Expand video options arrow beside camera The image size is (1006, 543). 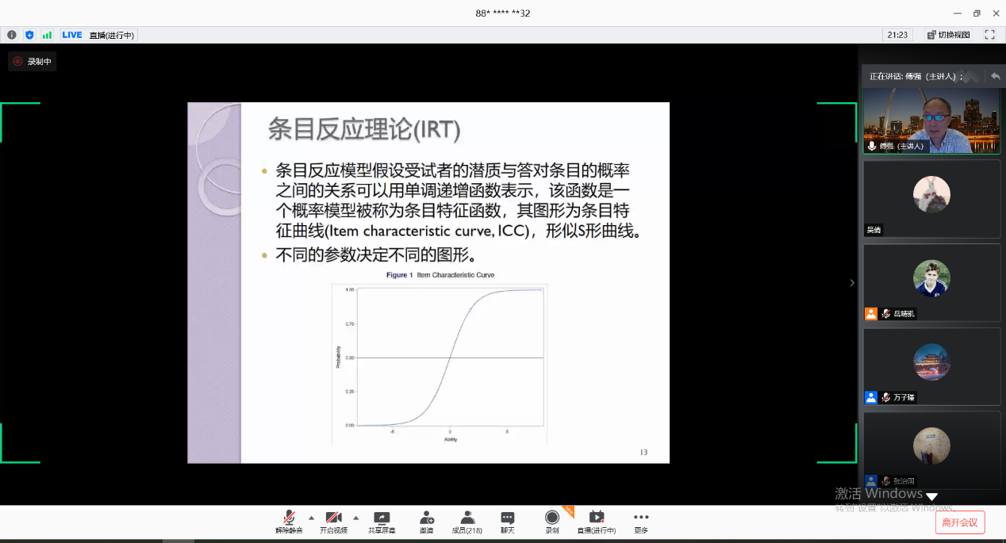click(x=355, y=517)
